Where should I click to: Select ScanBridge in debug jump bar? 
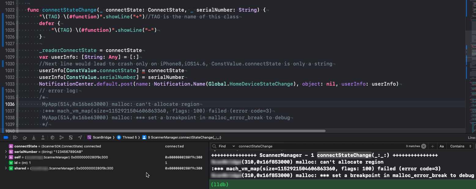[x=101, y=137]
